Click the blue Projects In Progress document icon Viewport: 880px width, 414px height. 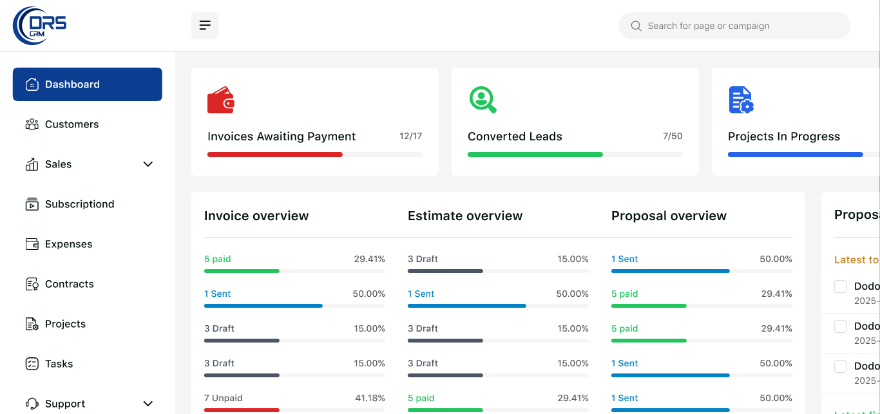point(741,100)
